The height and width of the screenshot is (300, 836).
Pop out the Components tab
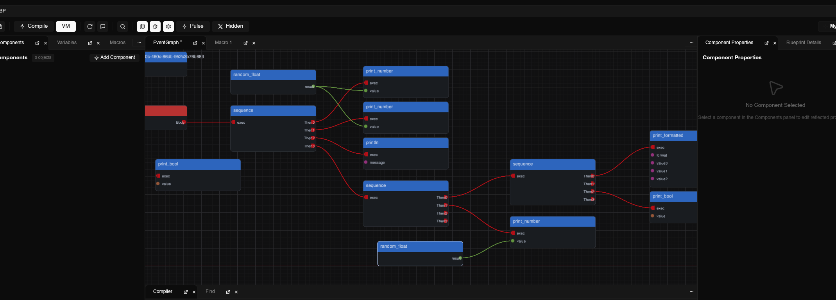pyautogui.click(x=37, y=43)
